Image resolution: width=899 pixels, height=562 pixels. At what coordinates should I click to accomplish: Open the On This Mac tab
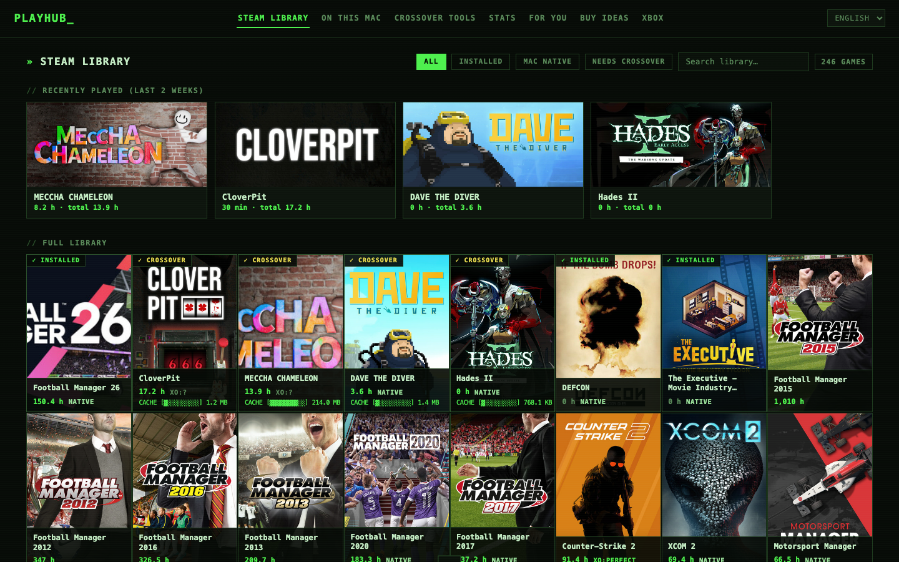pos(351,18)
